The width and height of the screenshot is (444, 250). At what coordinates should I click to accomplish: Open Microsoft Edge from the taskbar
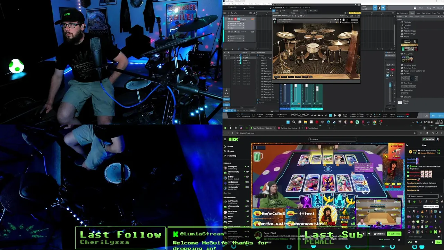pyautogui.click(x=328, y=122)
